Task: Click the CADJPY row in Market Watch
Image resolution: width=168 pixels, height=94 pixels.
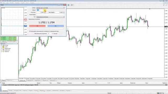Action: pyautogui.click(x=9, y=37)
